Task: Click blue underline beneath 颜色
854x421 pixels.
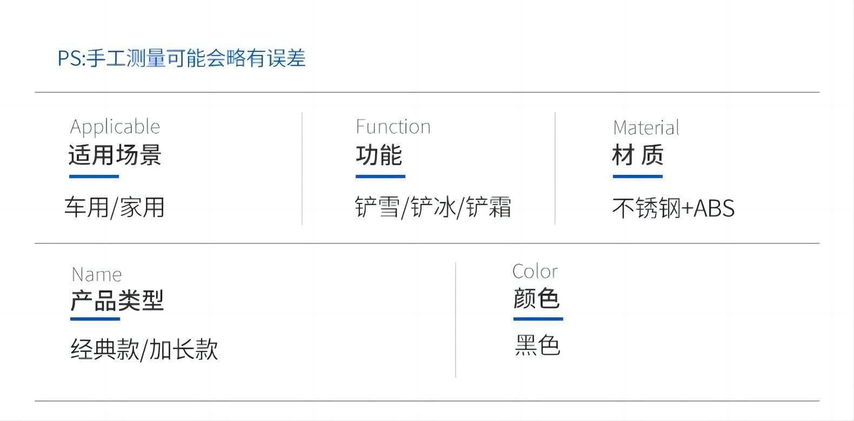Action: 538,318
